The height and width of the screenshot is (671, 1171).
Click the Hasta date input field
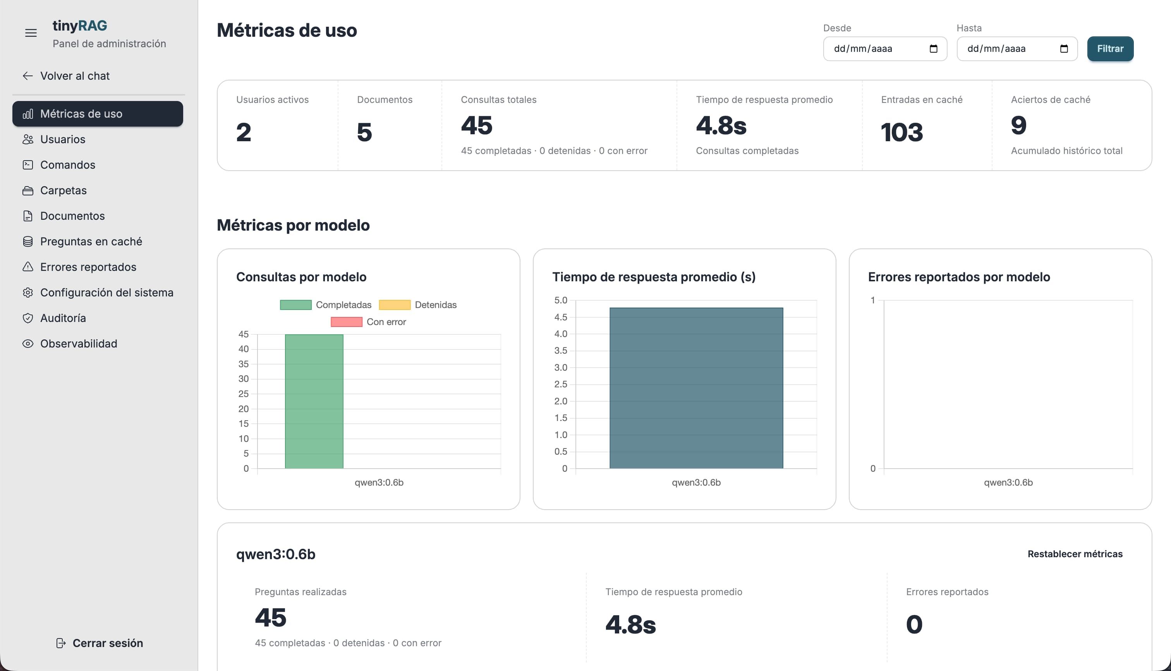point(1017,48)
